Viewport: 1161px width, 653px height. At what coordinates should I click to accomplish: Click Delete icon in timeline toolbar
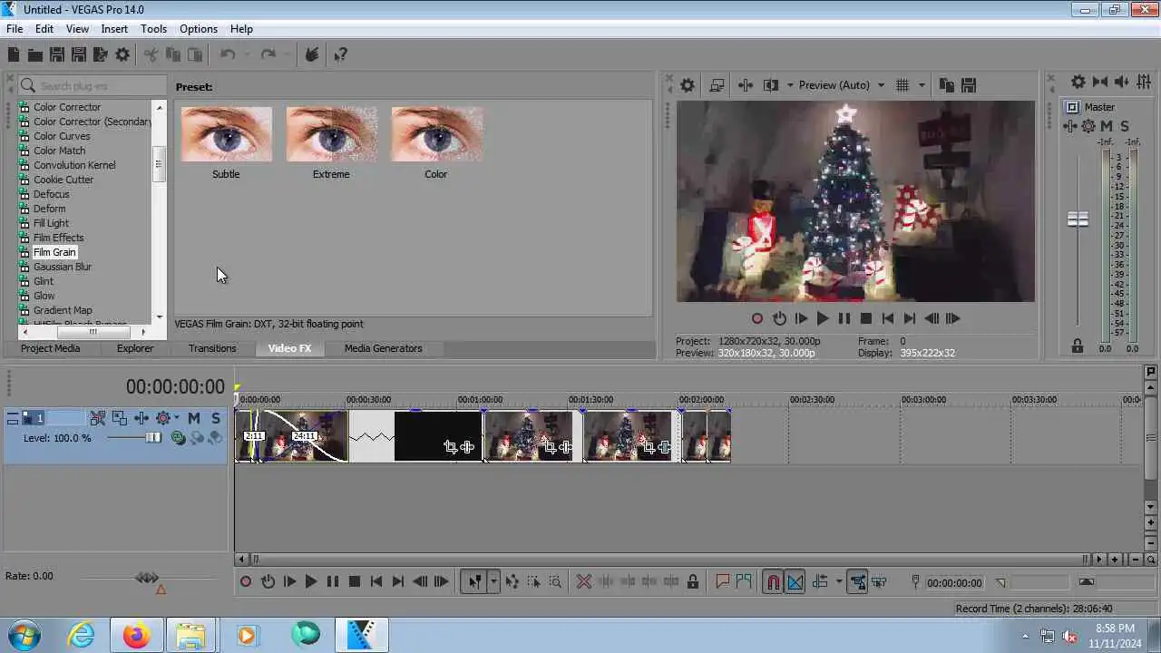[x=584, y=582]
